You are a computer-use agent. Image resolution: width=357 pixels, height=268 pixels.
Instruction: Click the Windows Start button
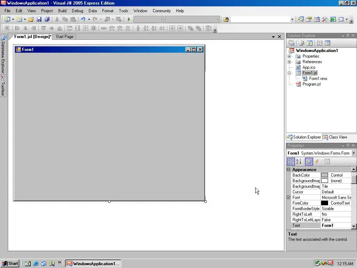pyautogui.click(x=10, y=263)
